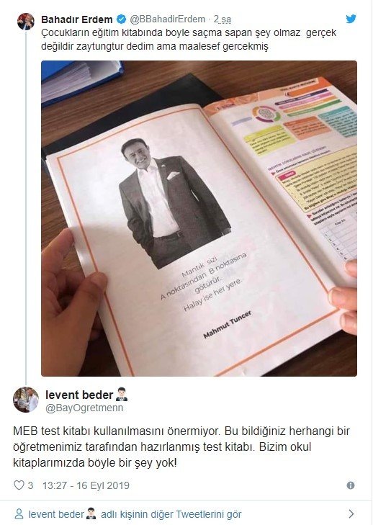Image resolution: width=373 pixels, height=525 pixels.
Task: View levent beder adlı kişinin diğer Tweetlerini gör
Action: pos(135,514)
